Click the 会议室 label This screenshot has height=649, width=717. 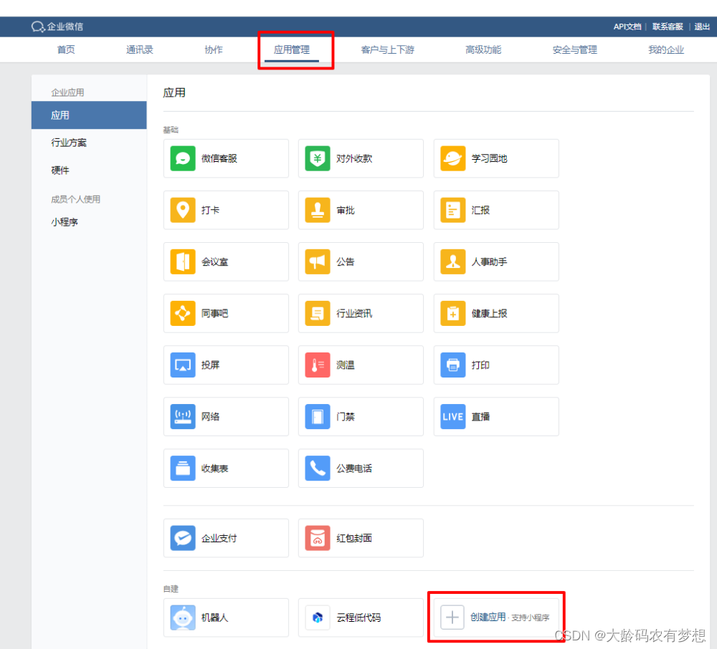[214, 261]
